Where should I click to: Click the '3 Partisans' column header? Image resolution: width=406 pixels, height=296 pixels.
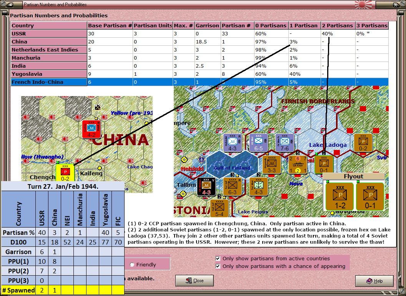point(372,26)
